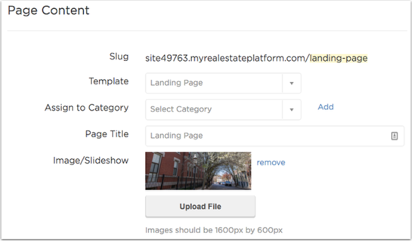Click the image size hint text

(x=214, y=230)
